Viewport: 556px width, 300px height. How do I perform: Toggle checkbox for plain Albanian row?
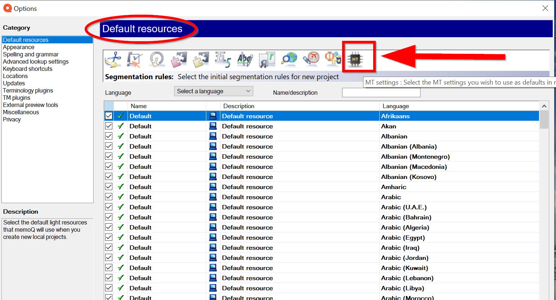(x=109, y=136)
